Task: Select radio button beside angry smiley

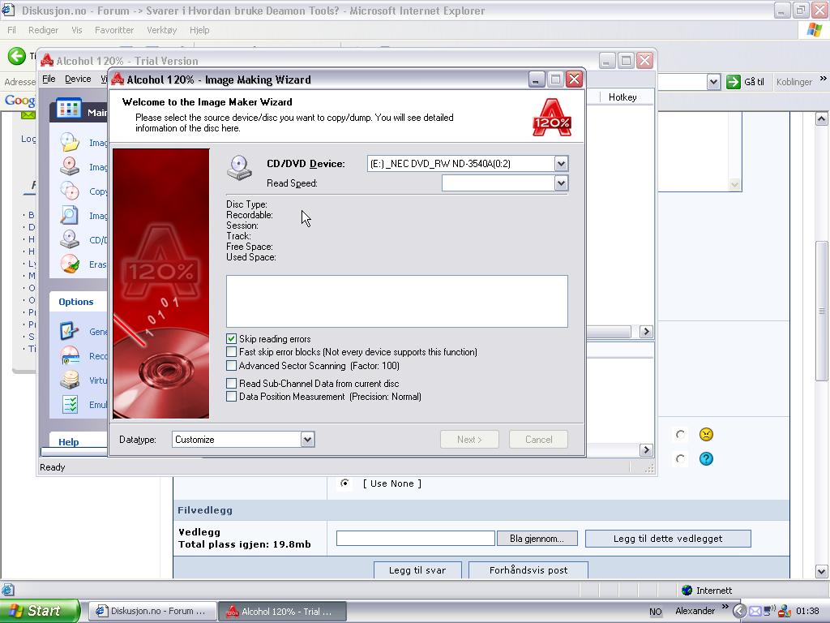Action: [x=680, y=435]
